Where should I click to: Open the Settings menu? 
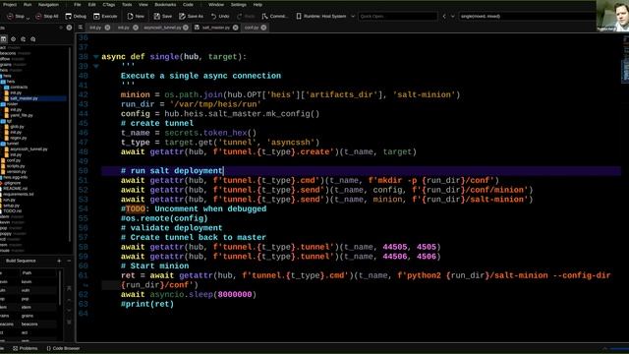(x=239, y=4)
